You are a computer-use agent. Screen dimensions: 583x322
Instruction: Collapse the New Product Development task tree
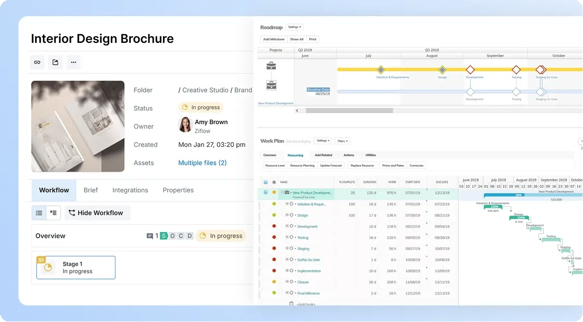pos(281,192)
